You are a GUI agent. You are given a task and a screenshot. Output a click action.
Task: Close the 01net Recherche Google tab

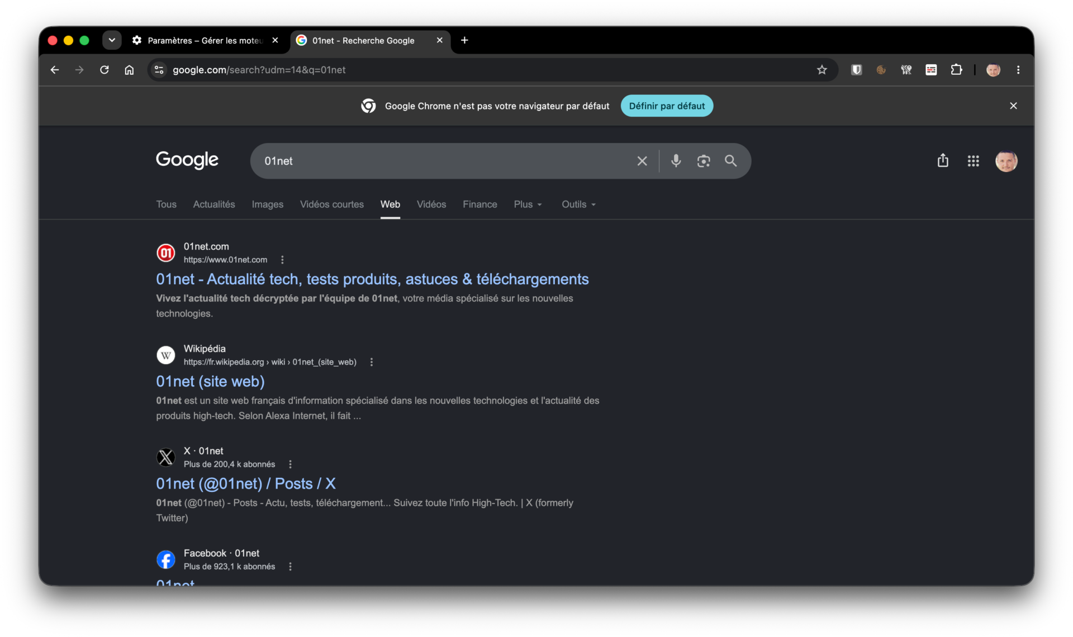(x=439, y=40)
